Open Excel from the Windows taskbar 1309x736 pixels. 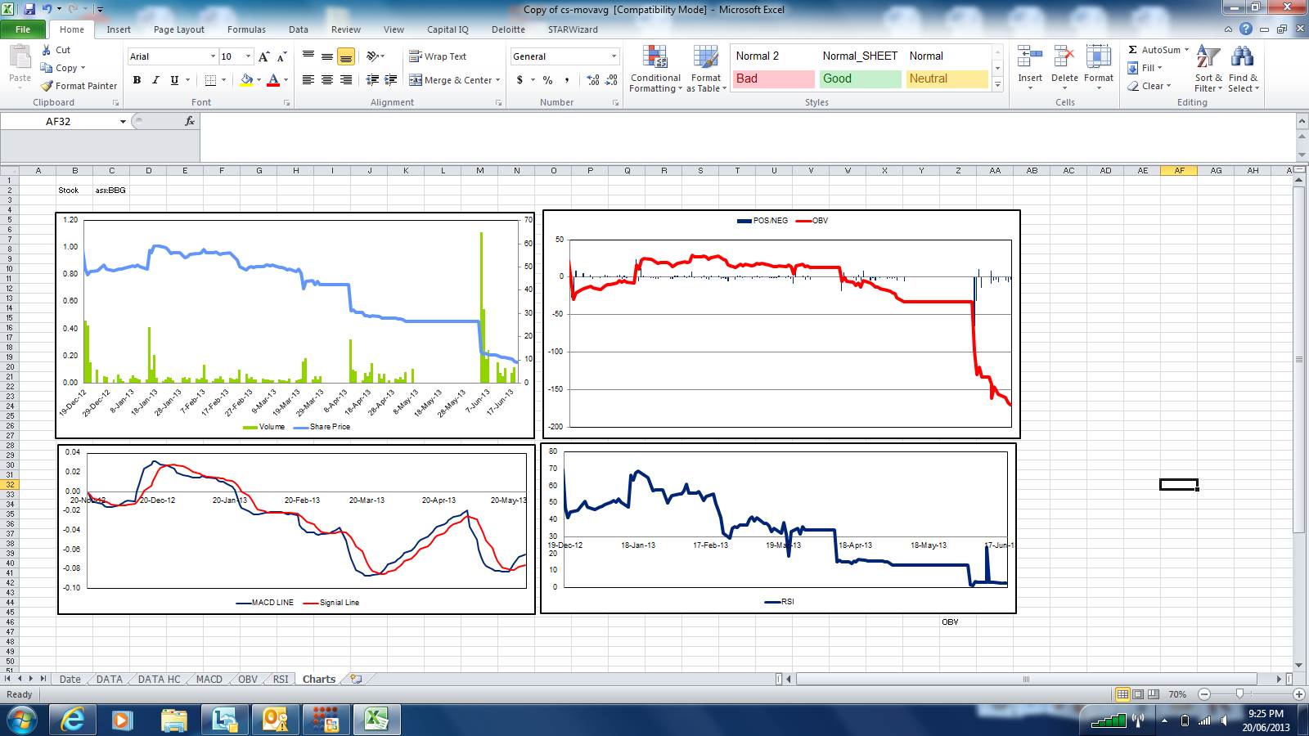[x=376, y=720]
